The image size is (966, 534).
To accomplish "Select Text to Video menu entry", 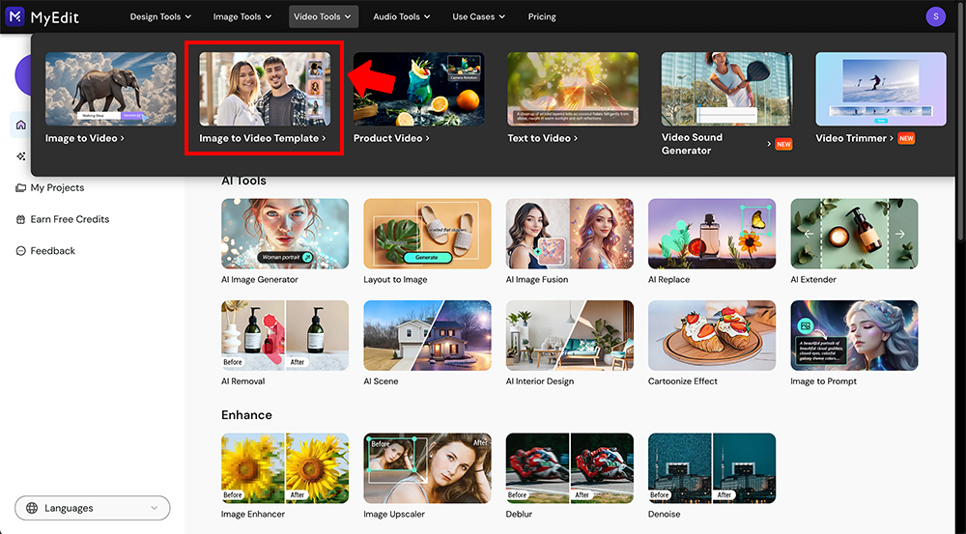I will coord(542,138).
